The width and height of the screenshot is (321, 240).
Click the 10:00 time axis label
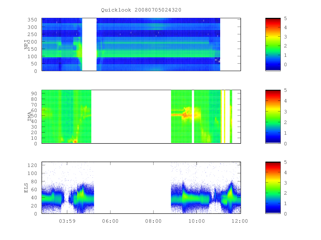tap(197, 221)
